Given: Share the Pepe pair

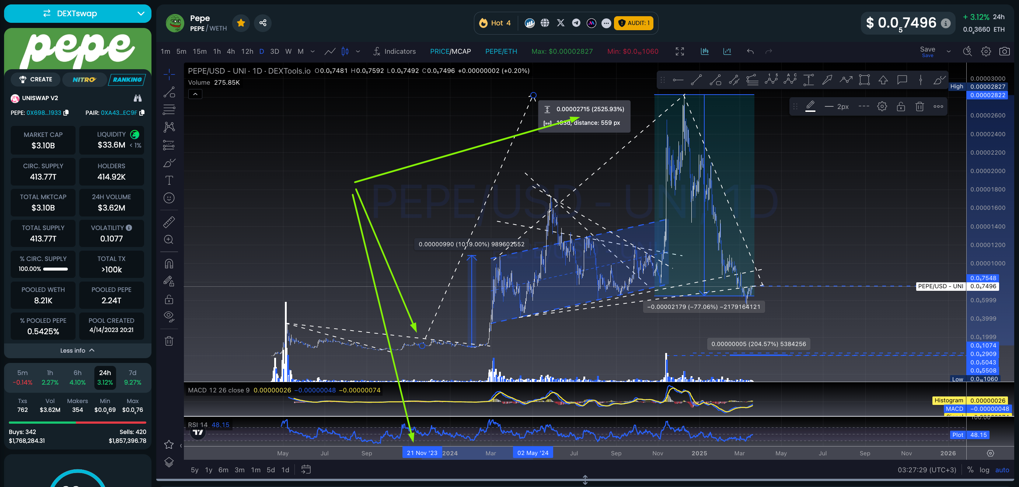Looking at the screenshot, I should tap(263, 23).
